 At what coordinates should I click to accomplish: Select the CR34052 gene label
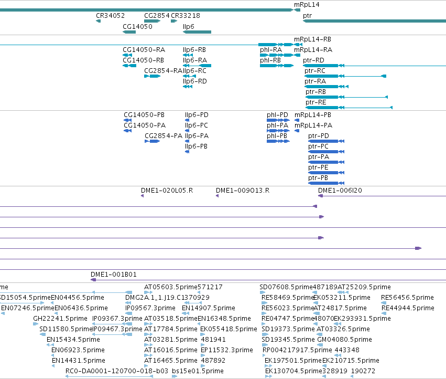coord(111,16)
